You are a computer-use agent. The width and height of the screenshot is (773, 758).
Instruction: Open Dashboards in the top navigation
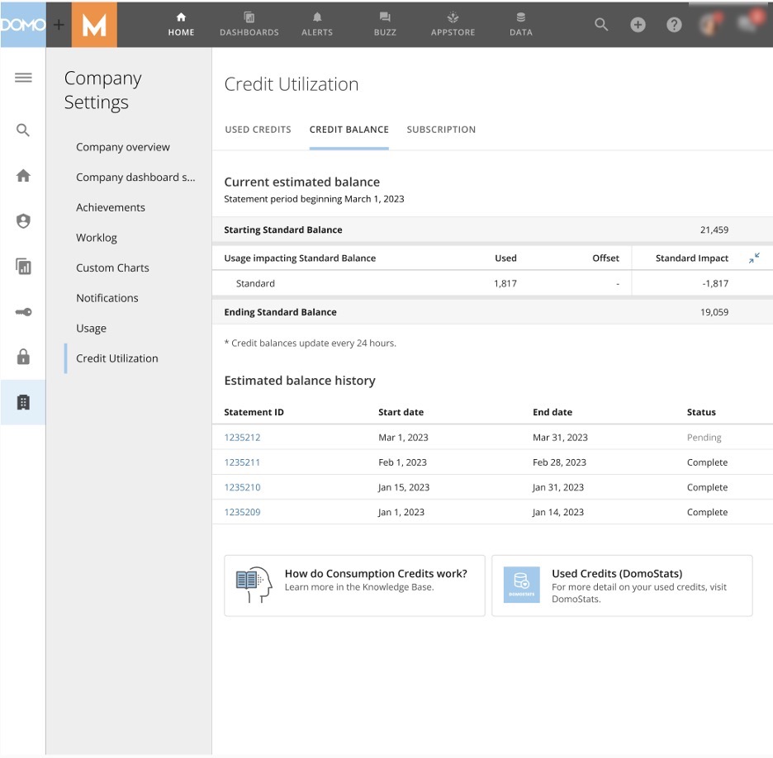249,25
